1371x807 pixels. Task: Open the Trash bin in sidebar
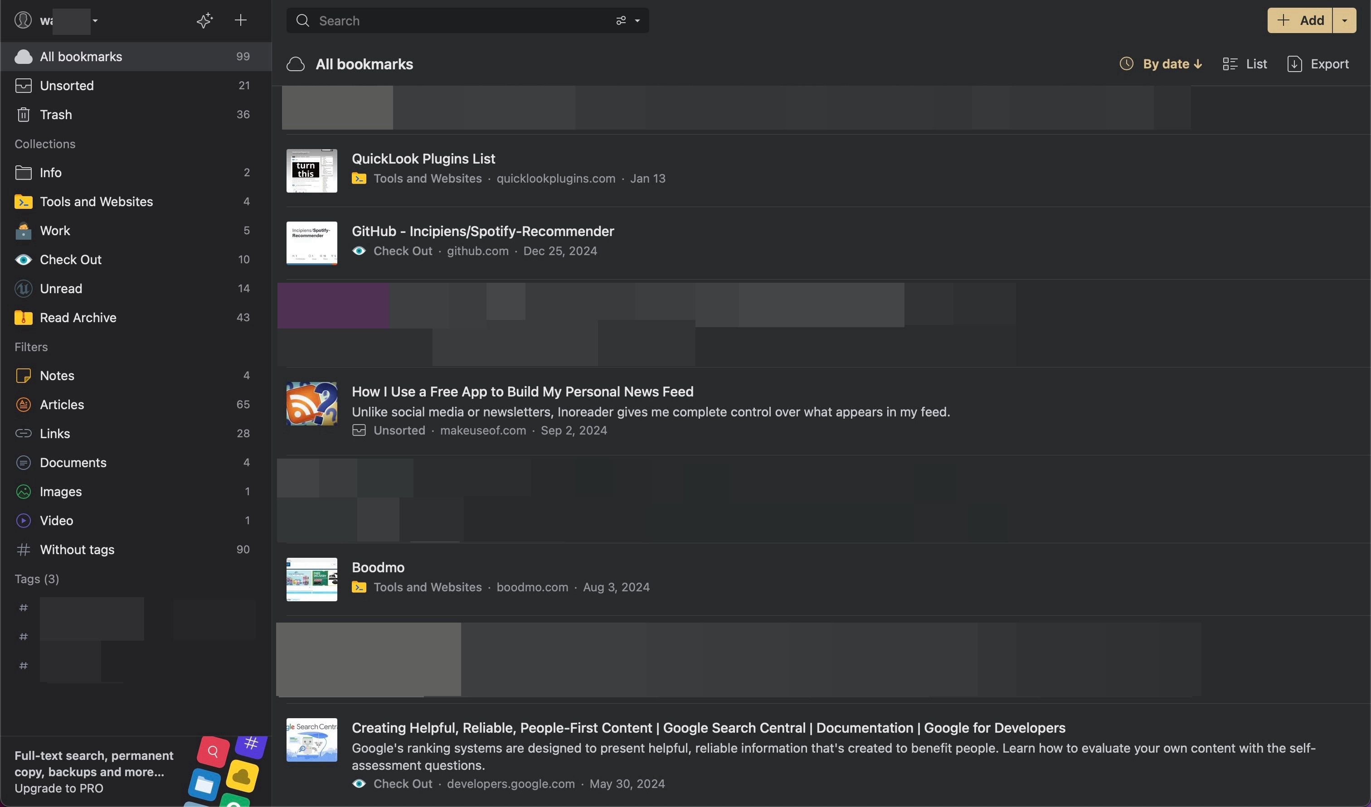click(x=55, y=115)
